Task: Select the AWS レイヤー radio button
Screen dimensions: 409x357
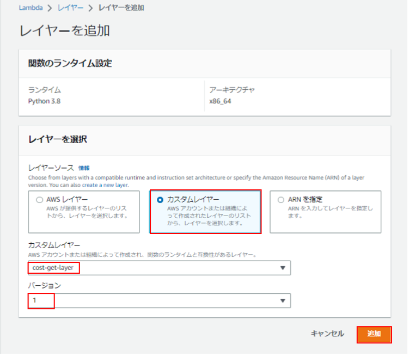Action: (x=39, y=200)
